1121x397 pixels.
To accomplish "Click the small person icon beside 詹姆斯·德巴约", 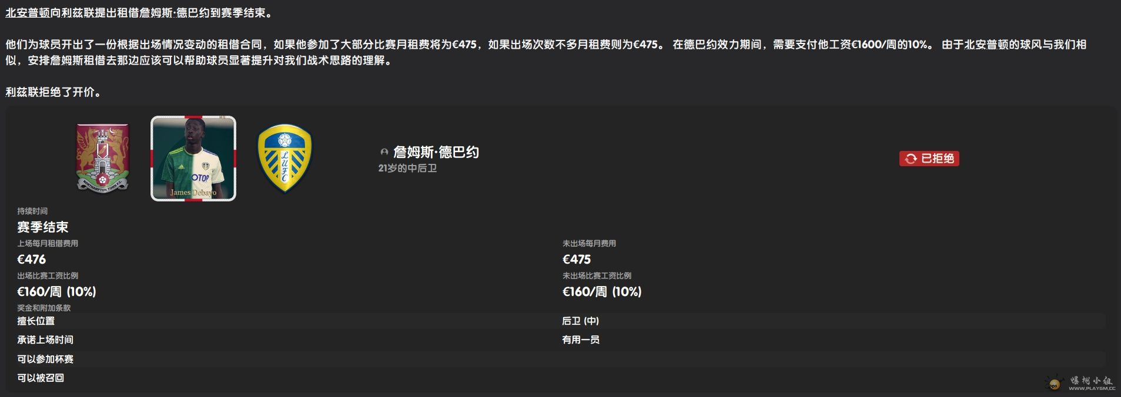I will pyautogui.click(x=384, y=152).
